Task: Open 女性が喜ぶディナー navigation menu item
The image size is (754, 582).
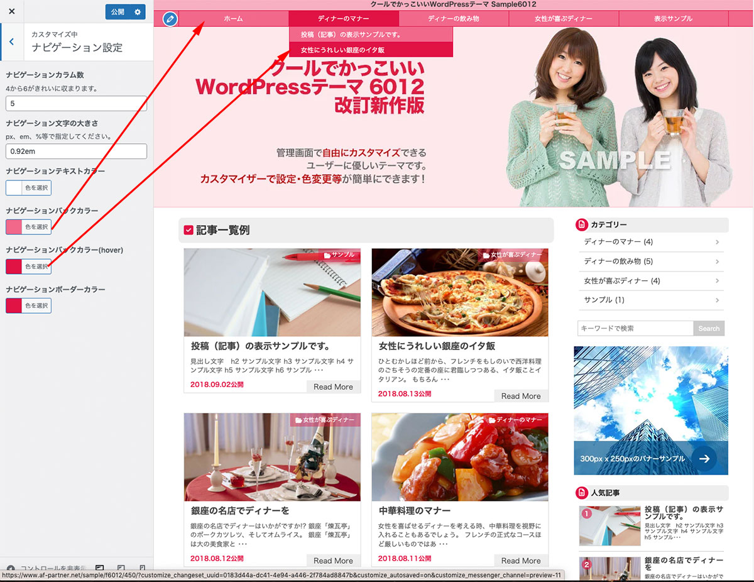Action: 564,19
